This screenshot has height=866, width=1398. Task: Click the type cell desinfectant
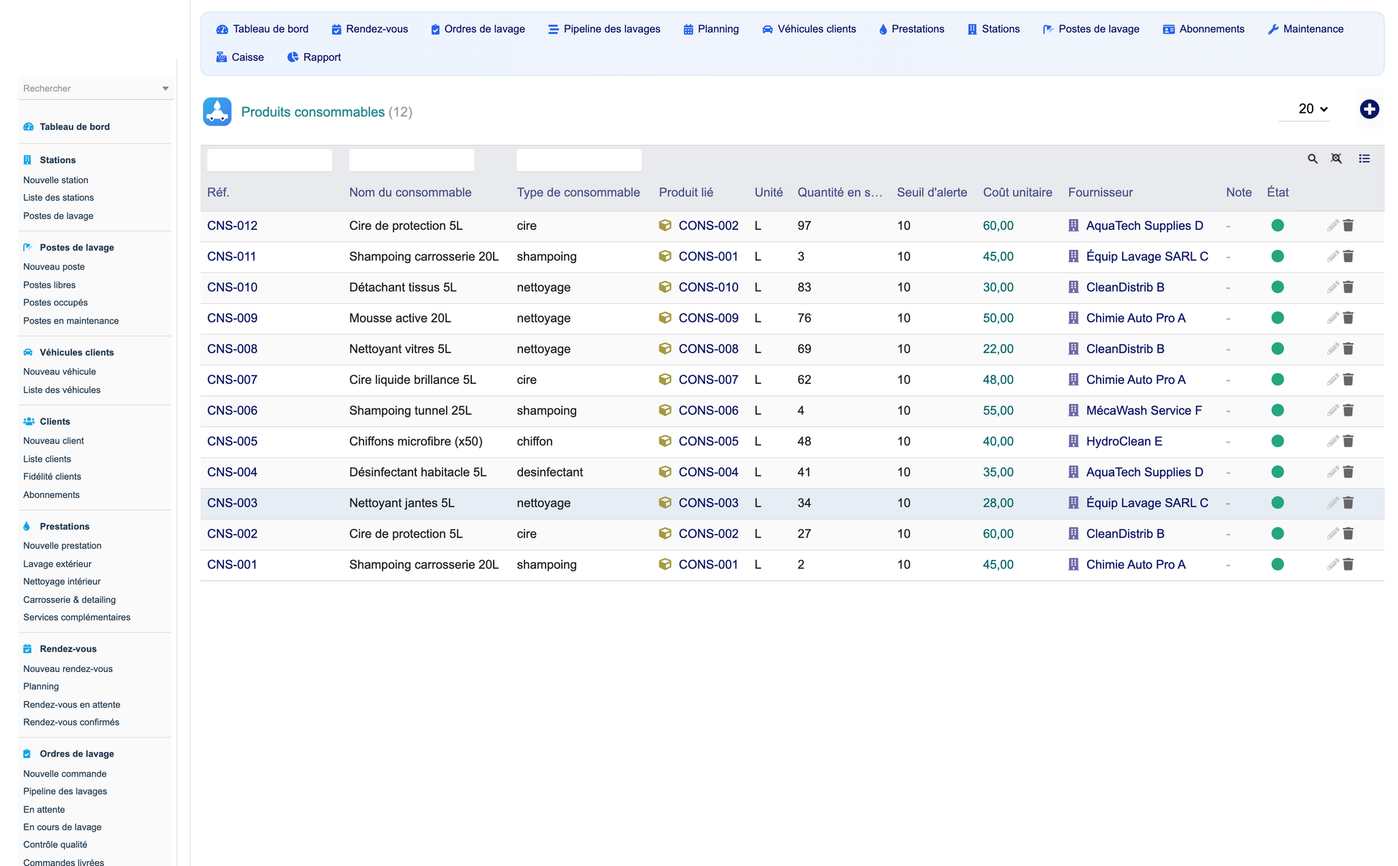550,472
